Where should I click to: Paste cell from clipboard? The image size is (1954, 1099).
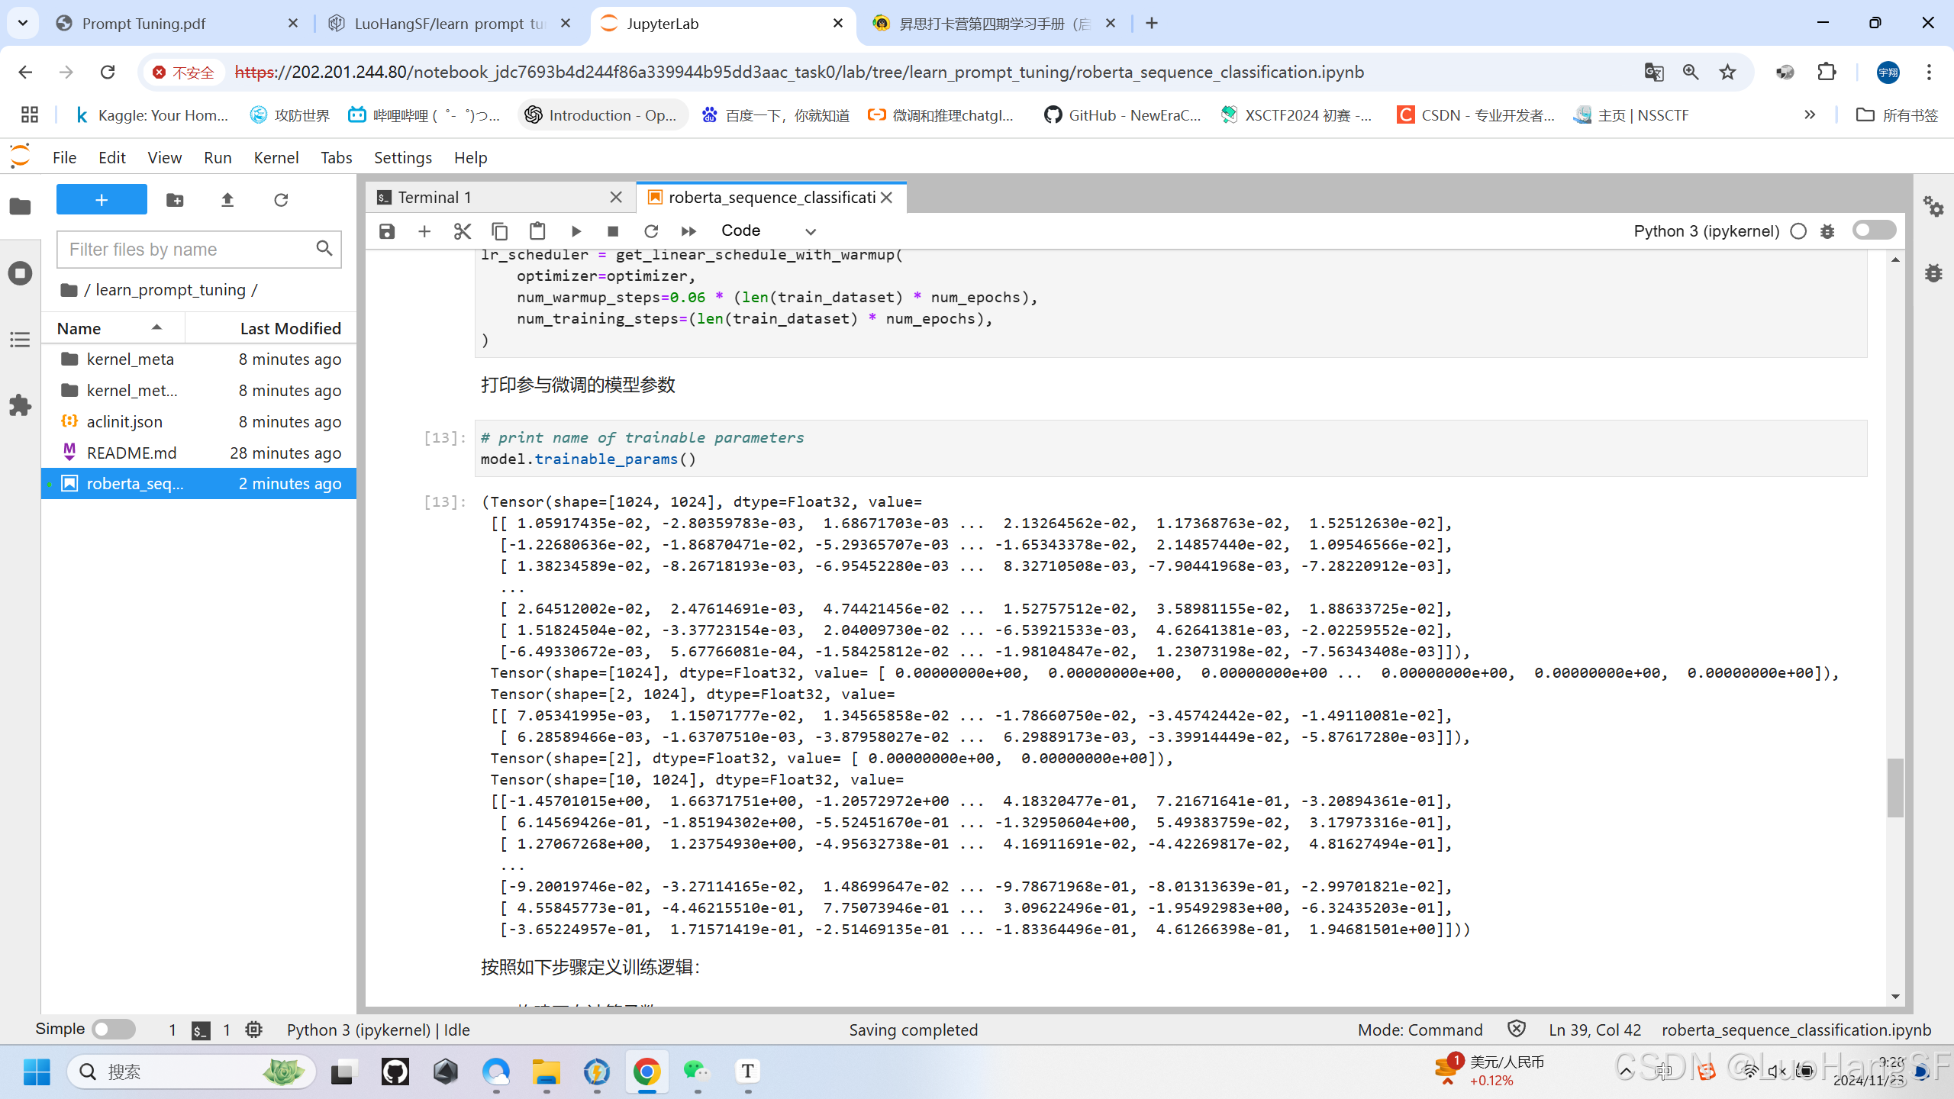tap(537, 230)
